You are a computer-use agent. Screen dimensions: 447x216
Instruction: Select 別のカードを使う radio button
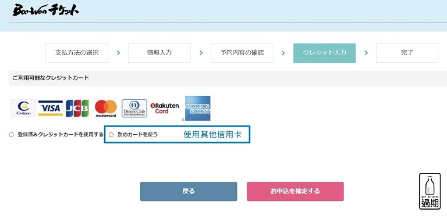click(x=111, y=135)
